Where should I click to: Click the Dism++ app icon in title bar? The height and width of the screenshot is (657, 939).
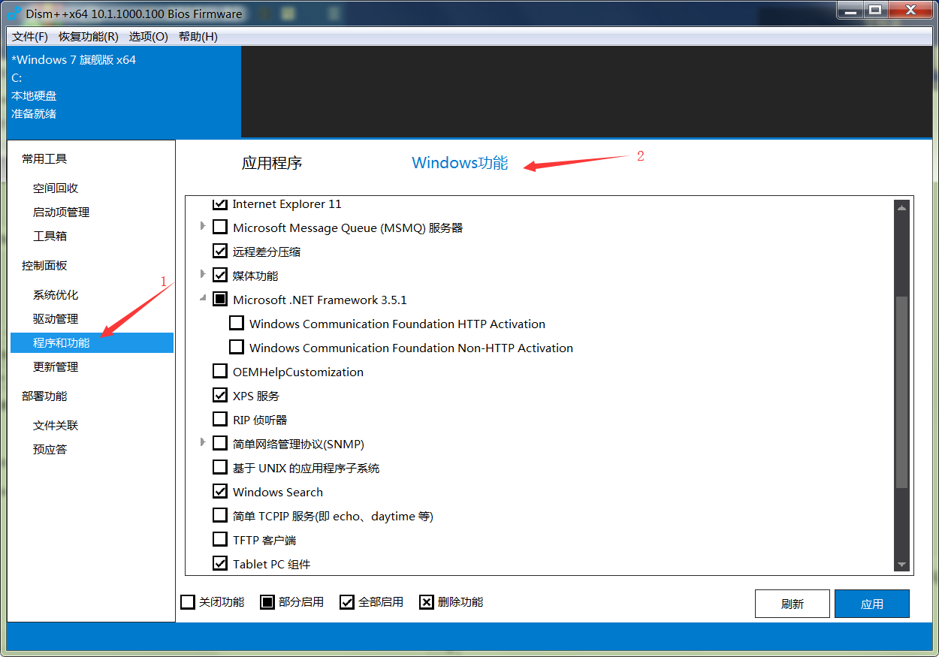(x=14, y=13)
